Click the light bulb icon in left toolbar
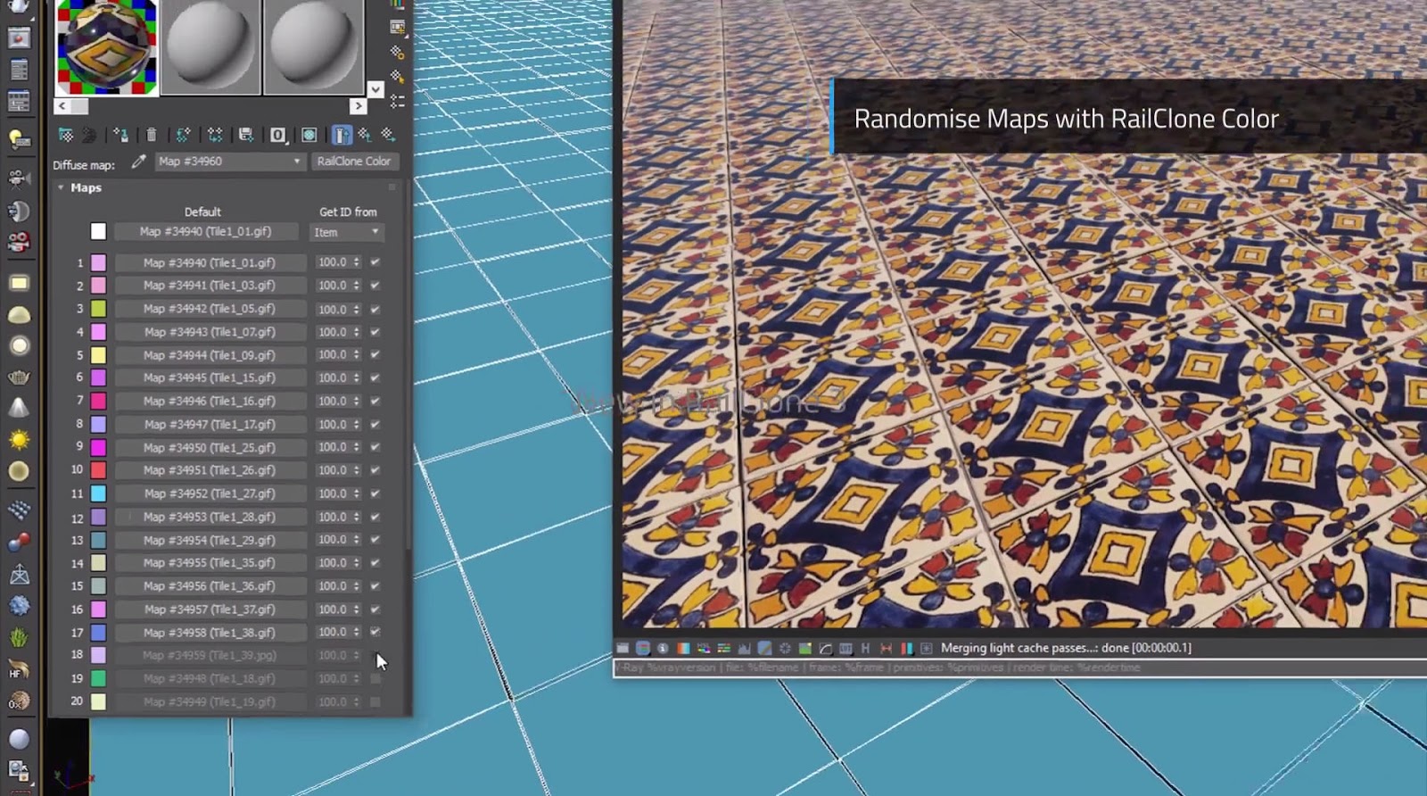The height and width of the screenshot is (796, 1427). coord(19,138)
